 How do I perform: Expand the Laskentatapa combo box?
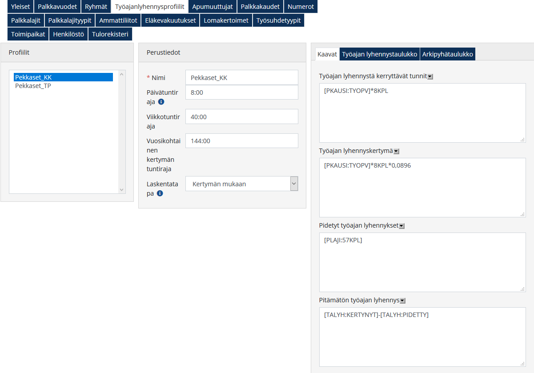coord(294,184)
